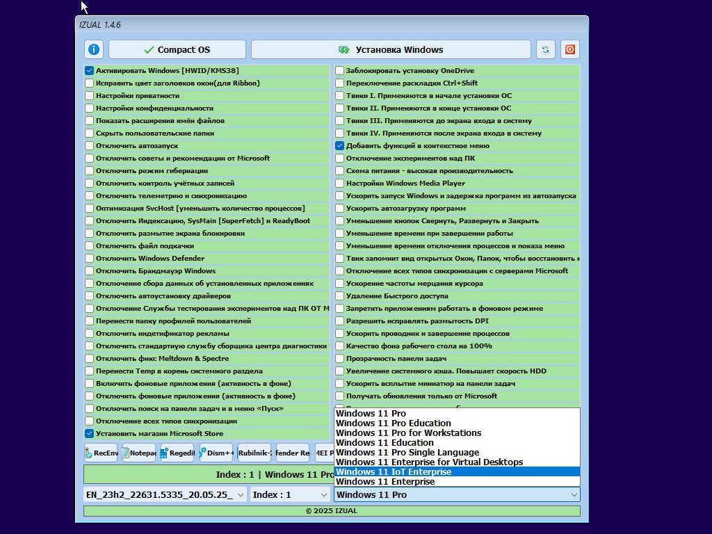This screenshot has width=712, height=534.
Task: Check Отключить Брандмауэр Windows
Action: (x=89, y=271)
